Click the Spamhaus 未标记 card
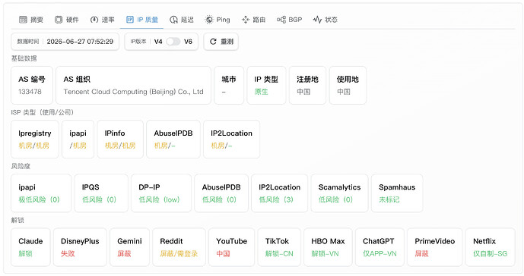Screen dimensions: 524x276 pos(397,193)
